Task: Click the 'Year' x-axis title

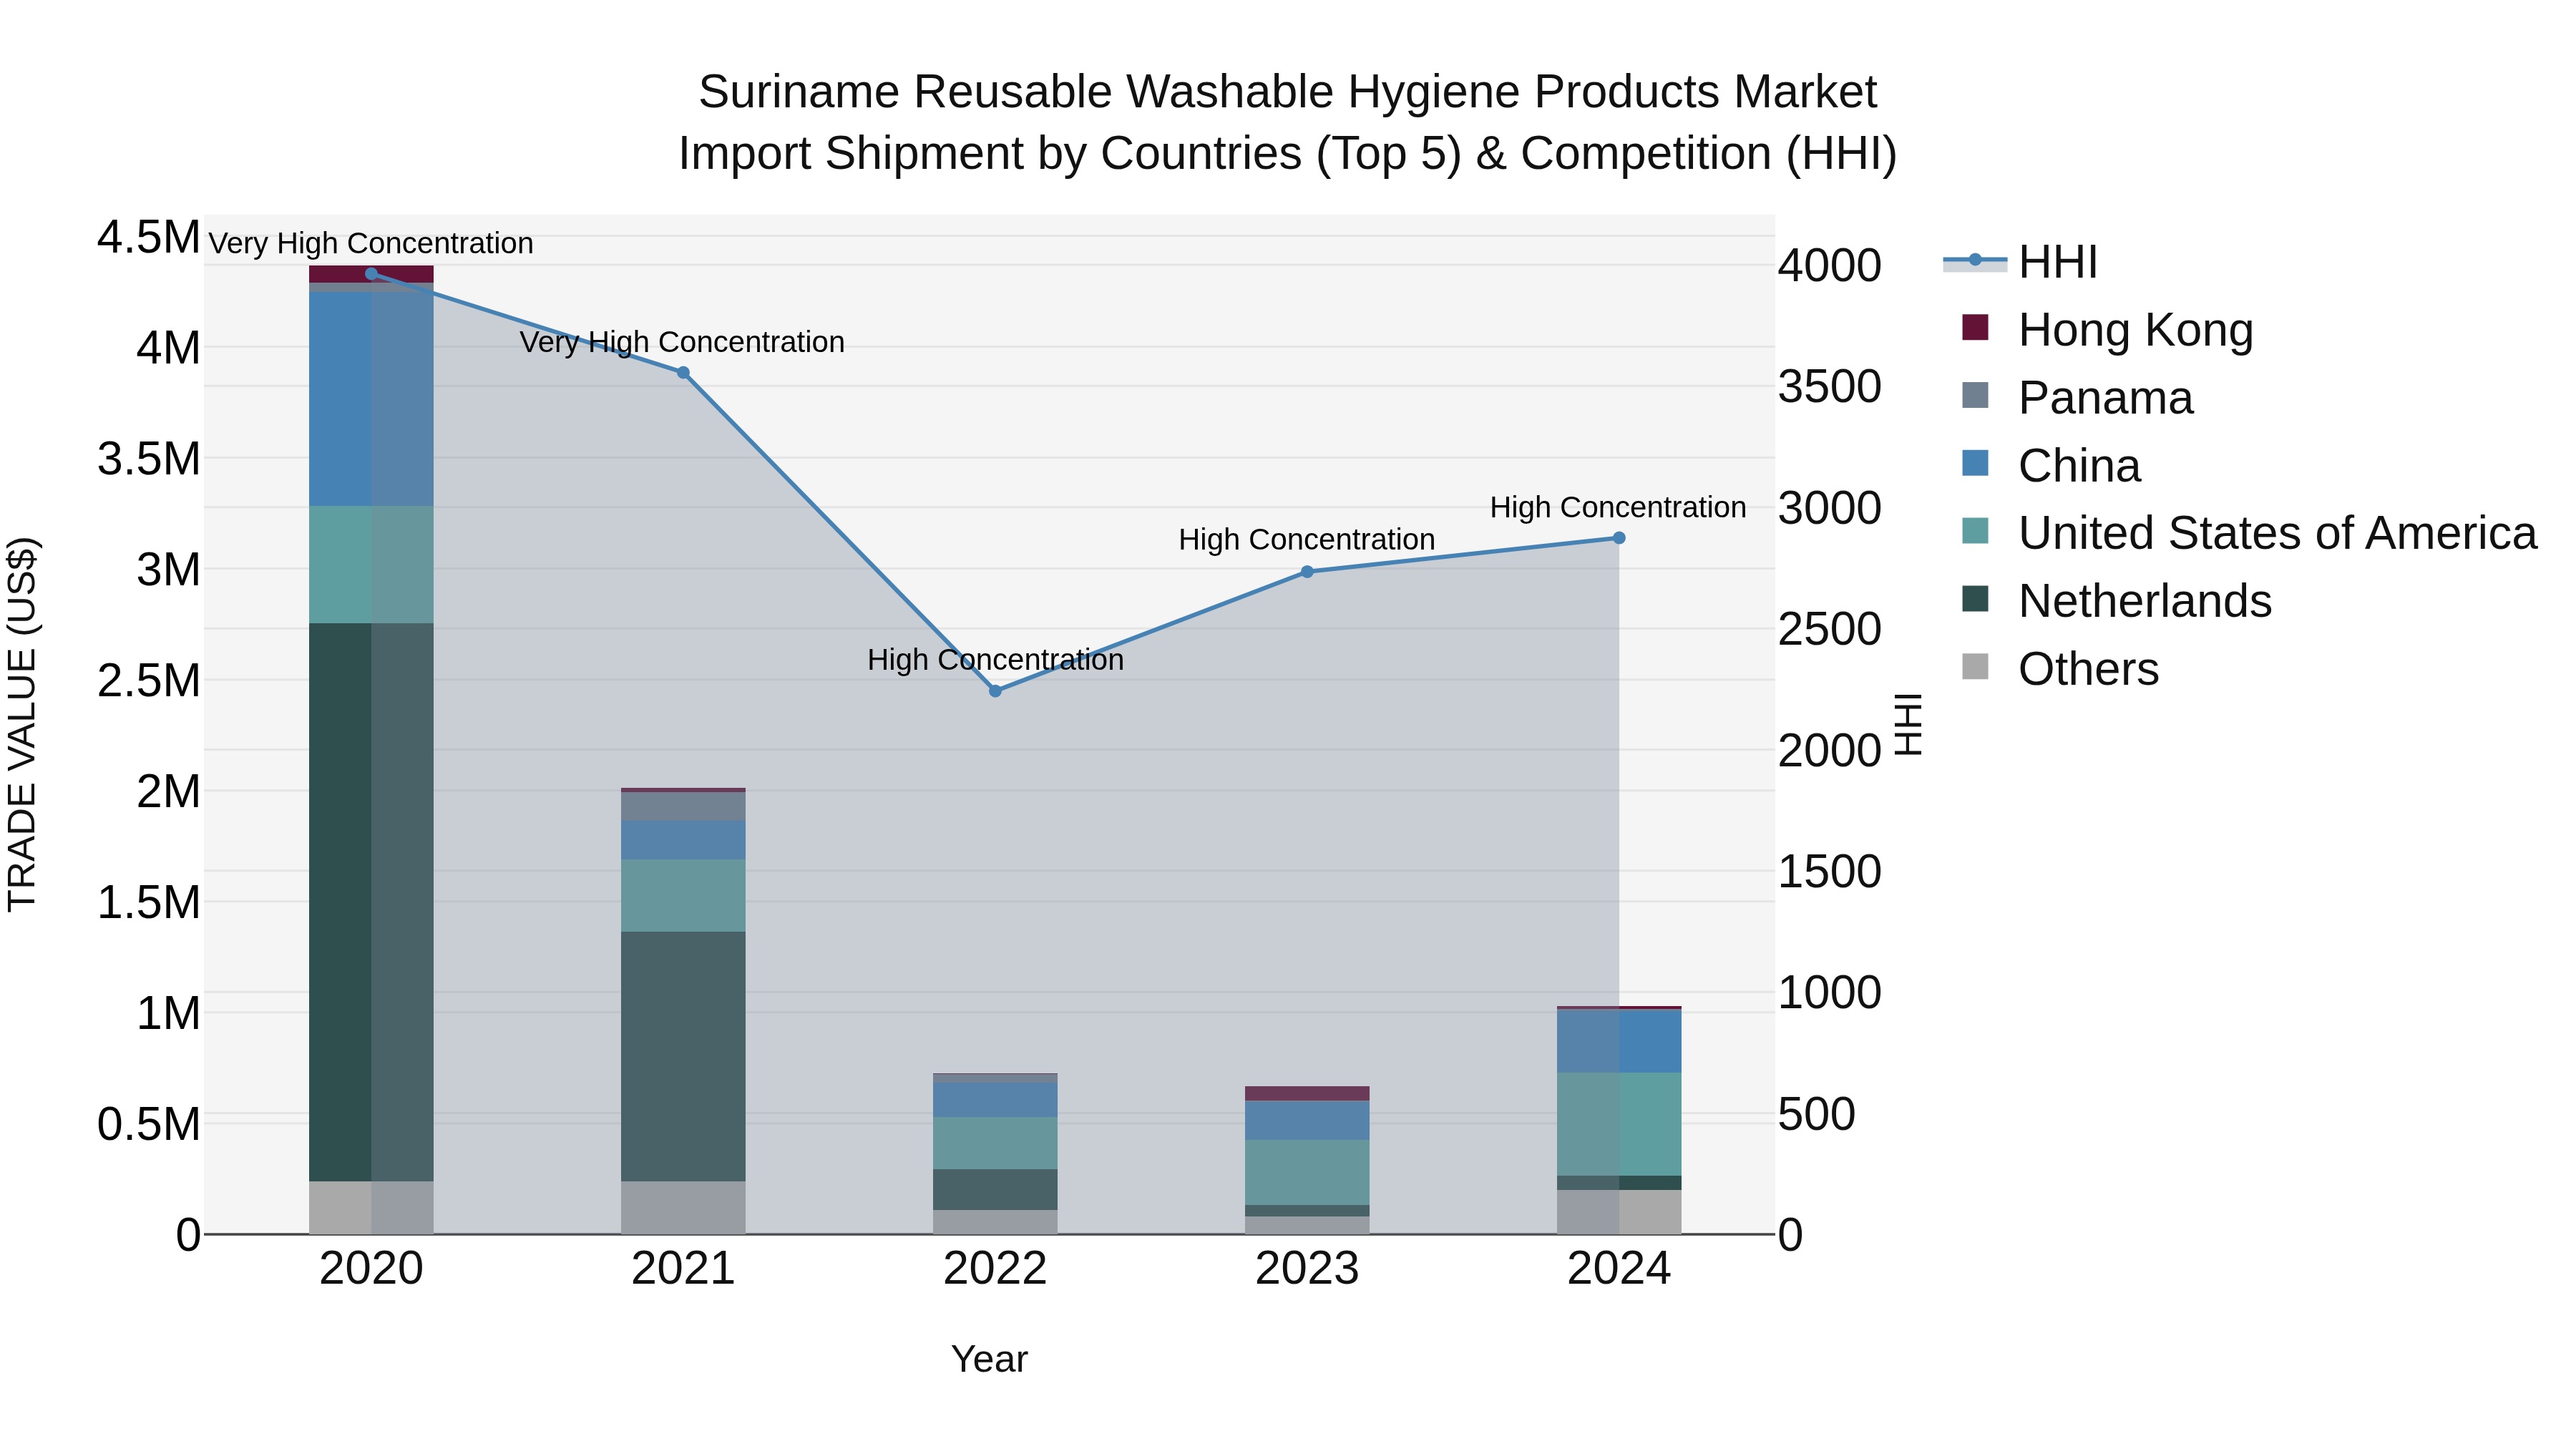Action: click(x=989, y=1359)
